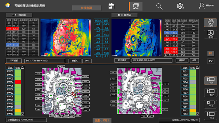This screenshot has height=123, width=219.
Task: Click left template ID value 001
Action: (87, 61)
